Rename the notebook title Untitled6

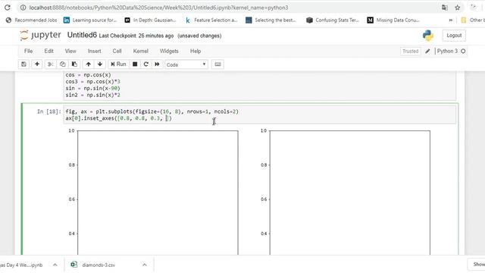tap(82, 36)
